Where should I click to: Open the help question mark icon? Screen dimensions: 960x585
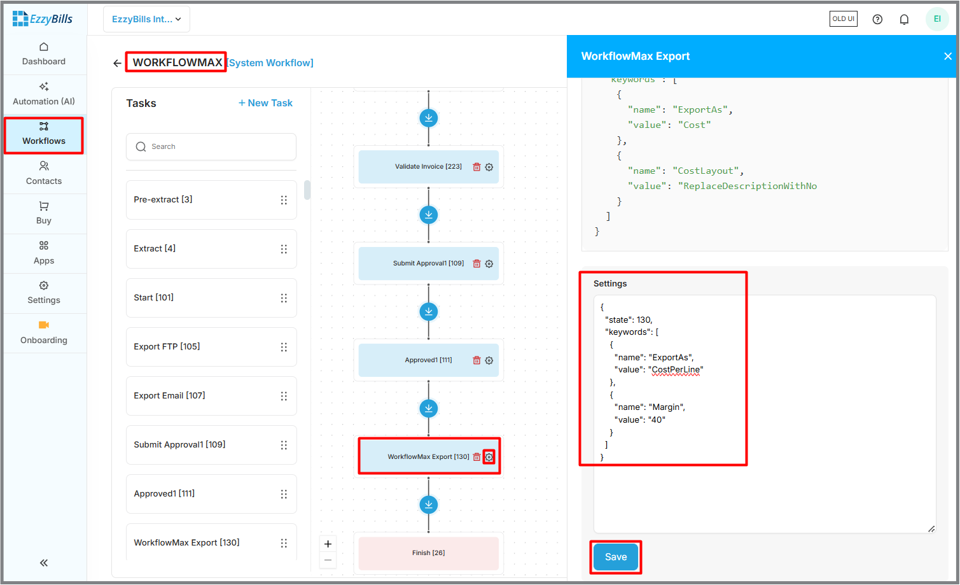[x=877, y=19]
